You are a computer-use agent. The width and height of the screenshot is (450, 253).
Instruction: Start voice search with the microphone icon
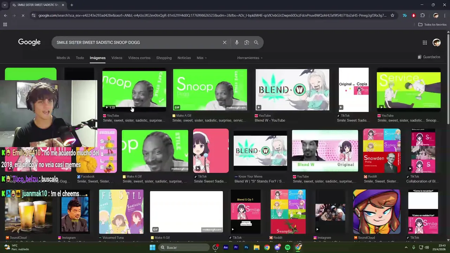tap(237, 43)
